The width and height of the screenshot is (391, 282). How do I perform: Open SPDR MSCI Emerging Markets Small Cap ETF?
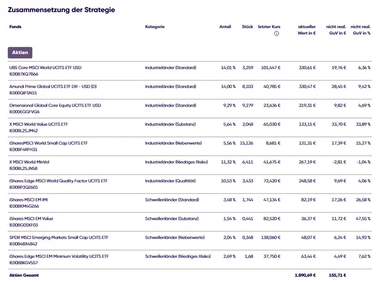pyautogui.click(x=59, y=238)
